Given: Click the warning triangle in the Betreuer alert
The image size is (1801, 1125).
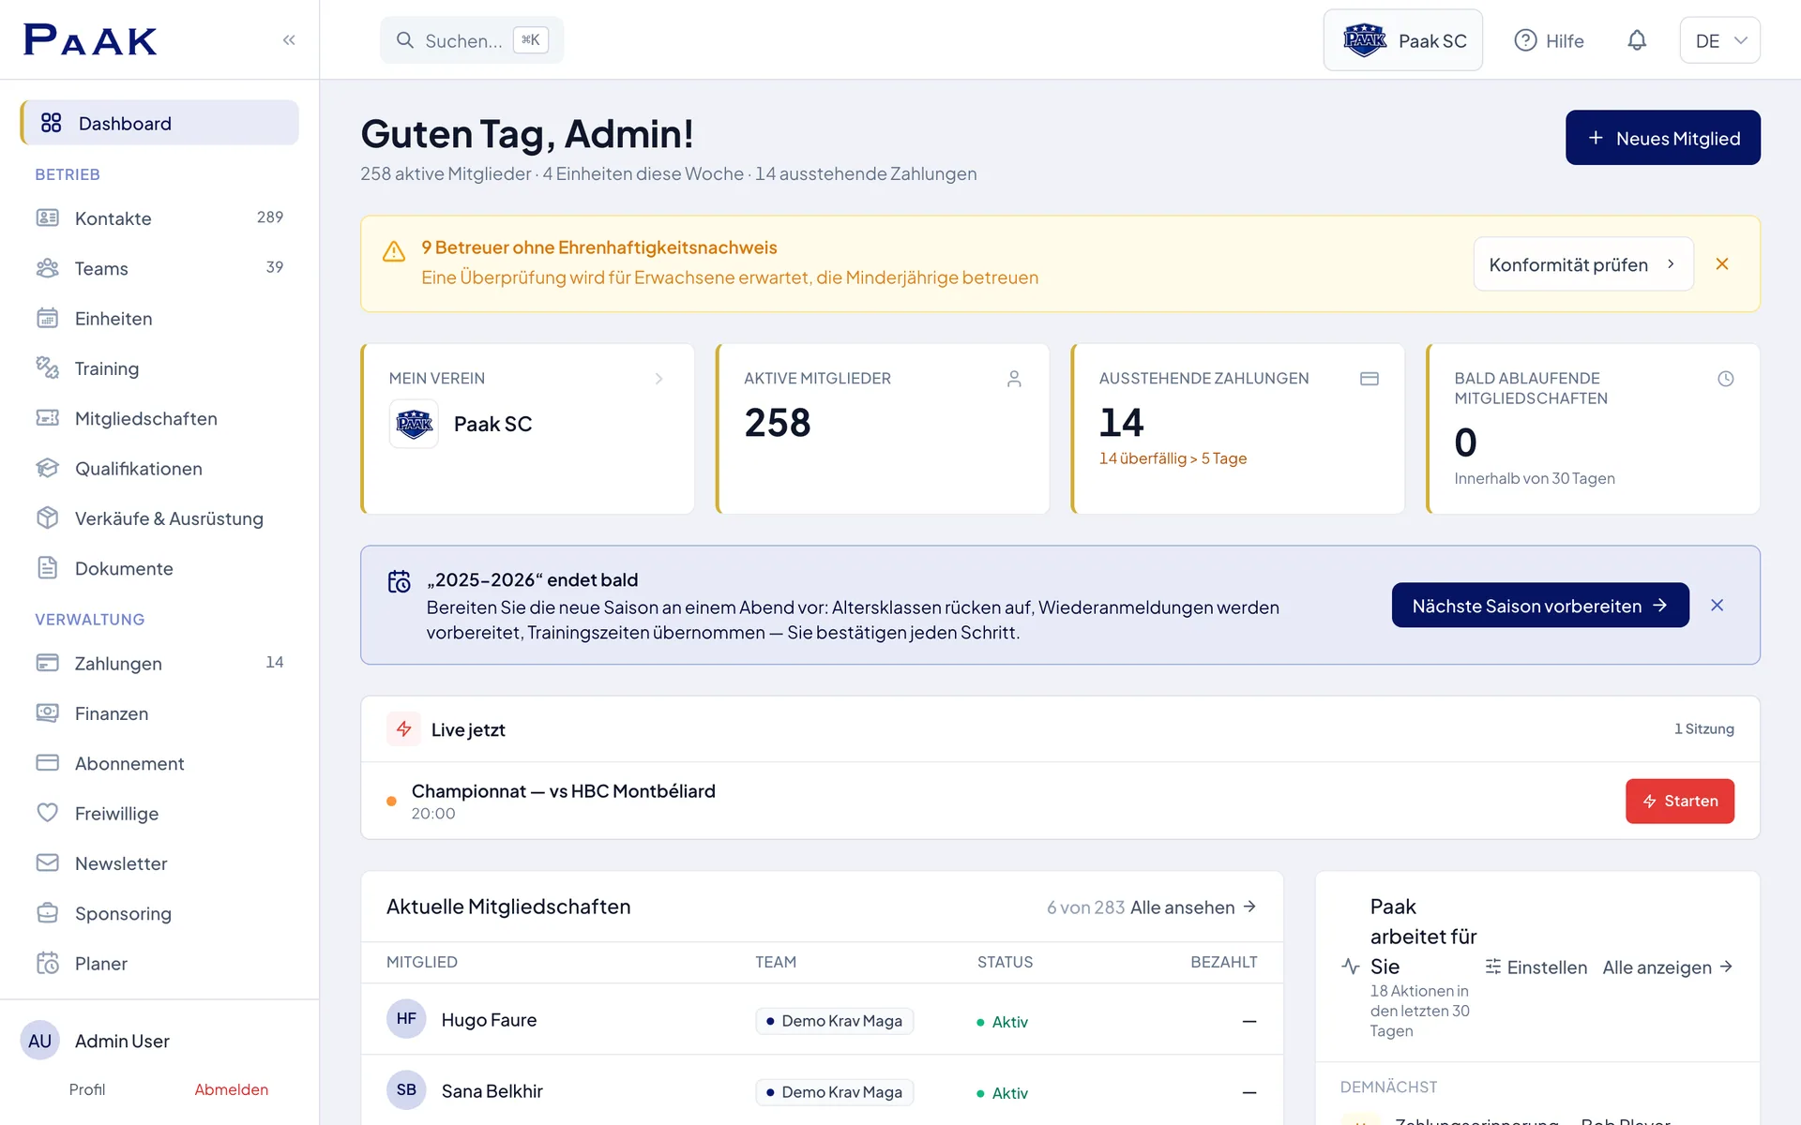Looking at the screenshot, I should (394, 251).
